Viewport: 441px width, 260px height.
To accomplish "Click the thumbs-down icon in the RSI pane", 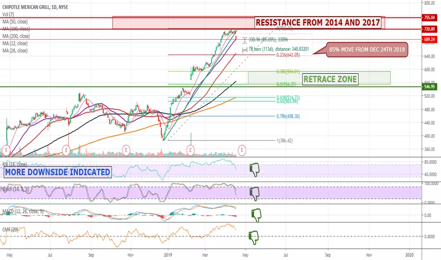I will 255,170.
